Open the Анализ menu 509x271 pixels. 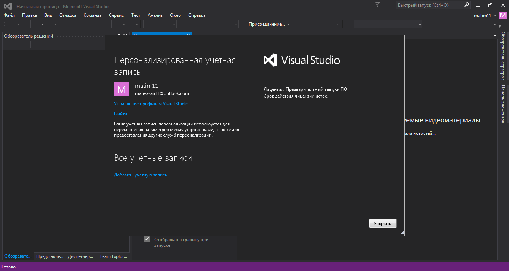tap(155, 15)
